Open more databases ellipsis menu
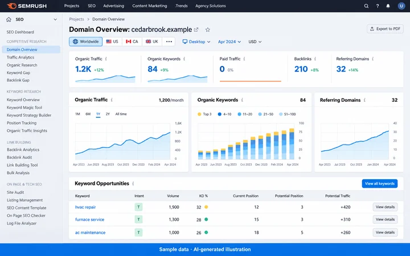This screenshot has width=410, height=256. 169,42
